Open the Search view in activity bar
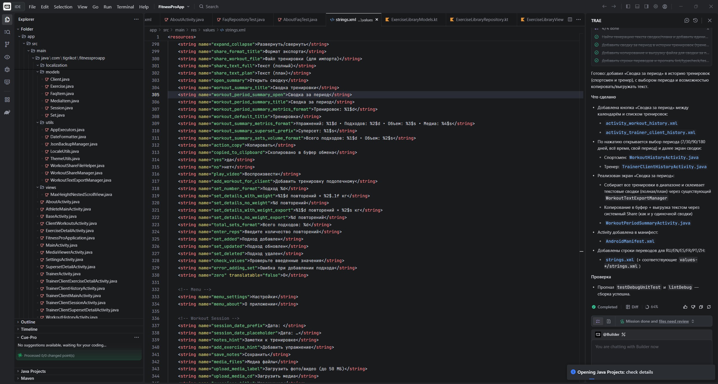 coord(7,32)
